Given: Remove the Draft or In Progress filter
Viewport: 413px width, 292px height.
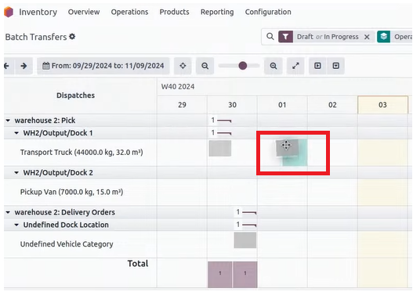Looking at the screenshot, I should point(367,37).
